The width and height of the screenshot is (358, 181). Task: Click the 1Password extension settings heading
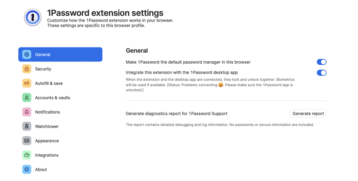coord(105,13)
